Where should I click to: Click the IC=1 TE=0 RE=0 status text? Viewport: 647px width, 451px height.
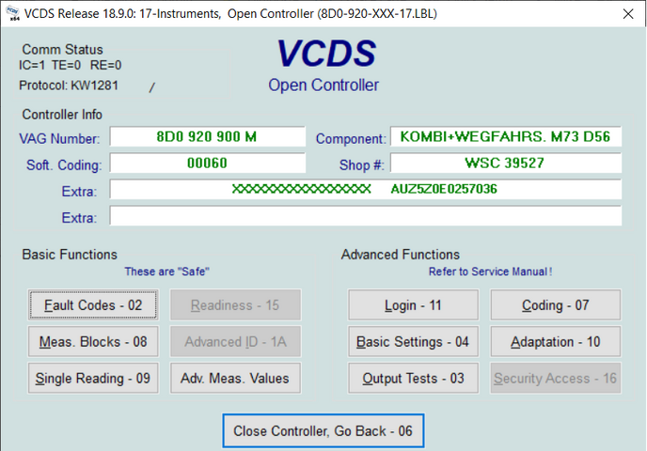tap(70, 65)
